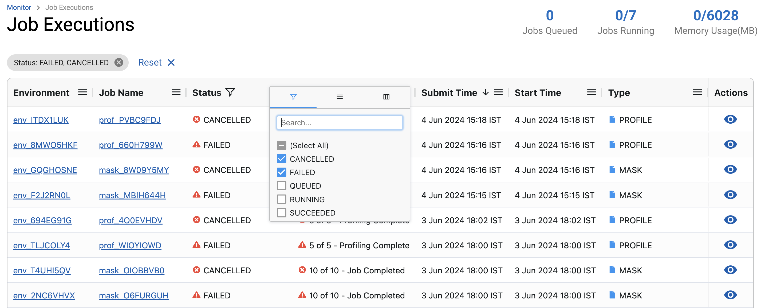The width and height of the screenshot is (765, 308).
Task: Switch to the general menu tab in popup
Action: (x=340, y=97)
